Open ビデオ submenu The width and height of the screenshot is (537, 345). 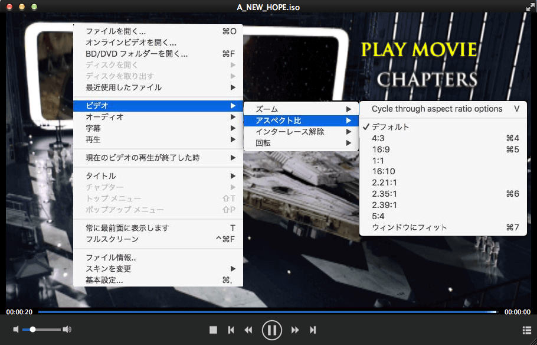[158, 106]
